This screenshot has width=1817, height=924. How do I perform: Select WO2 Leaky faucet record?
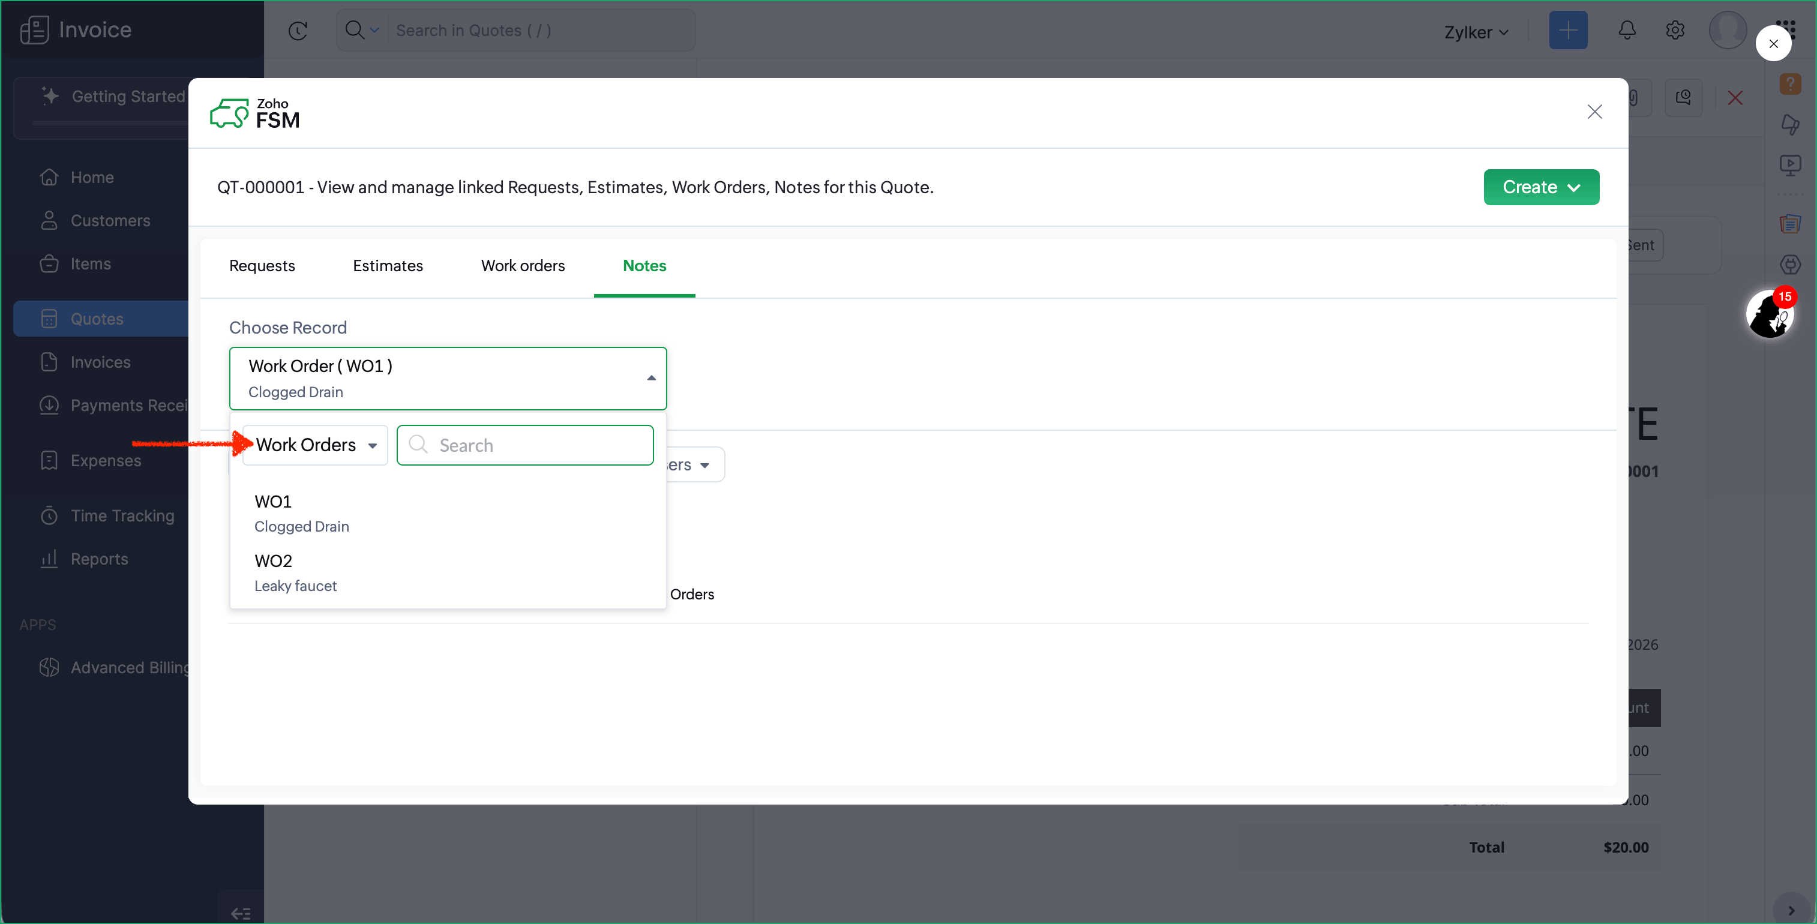296,572
